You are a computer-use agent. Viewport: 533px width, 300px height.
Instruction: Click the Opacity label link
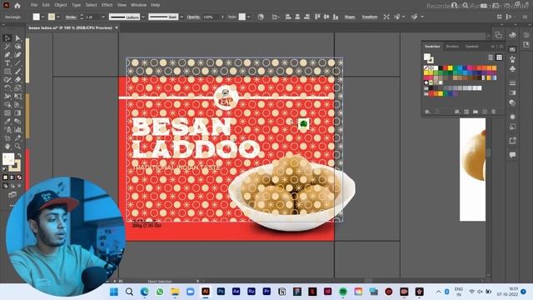point(193,17)
